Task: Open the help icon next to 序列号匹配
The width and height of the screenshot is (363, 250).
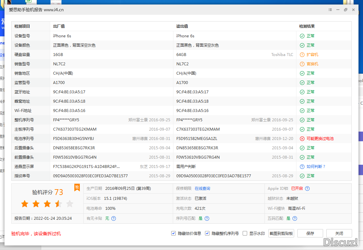Action: 207,218
